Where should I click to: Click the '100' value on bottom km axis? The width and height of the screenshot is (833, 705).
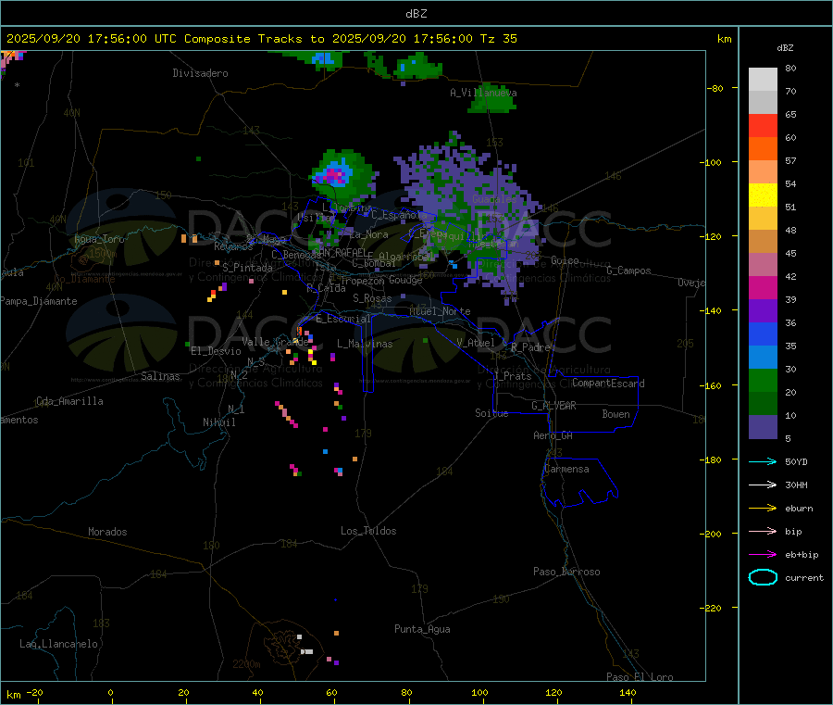point(479,692)
